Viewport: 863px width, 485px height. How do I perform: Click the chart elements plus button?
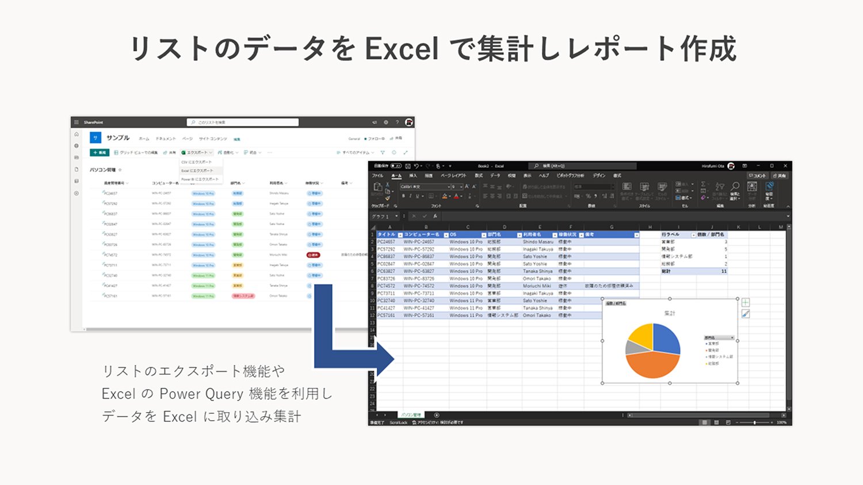(746, 302)
